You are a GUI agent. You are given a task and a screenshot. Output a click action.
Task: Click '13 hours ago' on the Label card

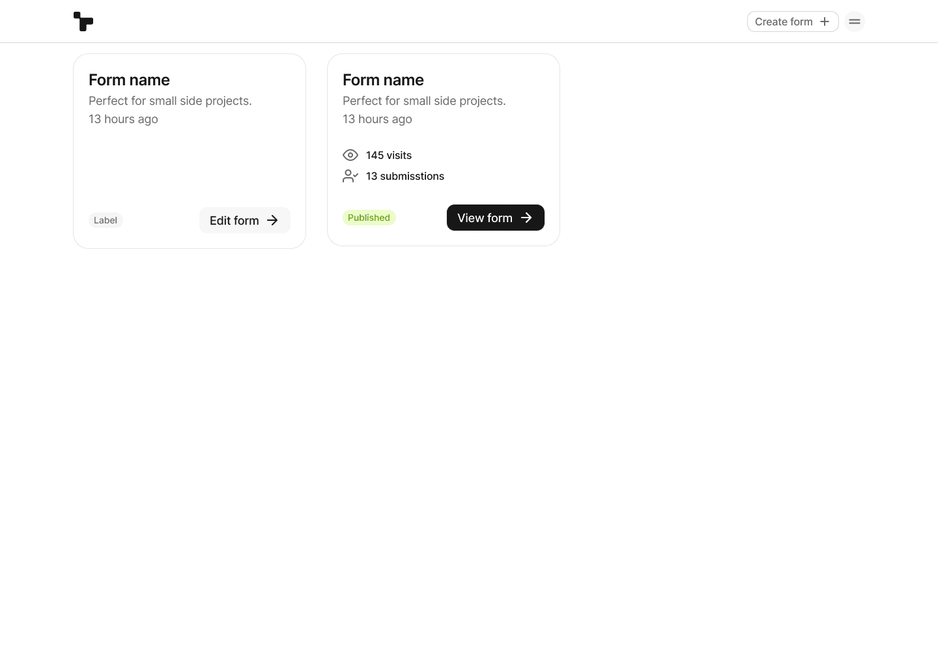point(123,119)
